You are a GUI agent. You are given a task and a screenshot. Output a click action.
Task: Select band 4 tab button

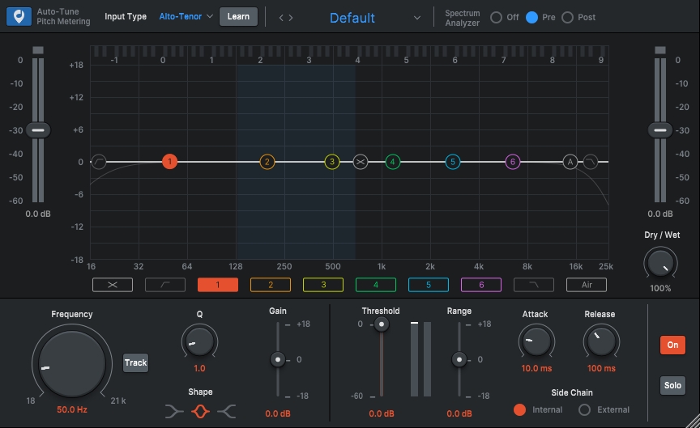pos(376,285)
